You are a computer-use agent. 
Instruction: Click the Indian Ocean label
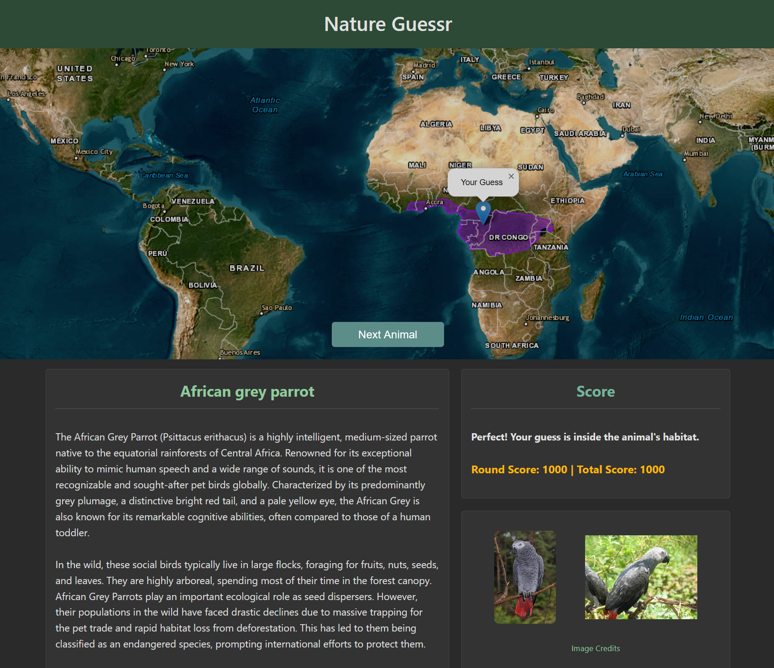(x=706, y=317)
